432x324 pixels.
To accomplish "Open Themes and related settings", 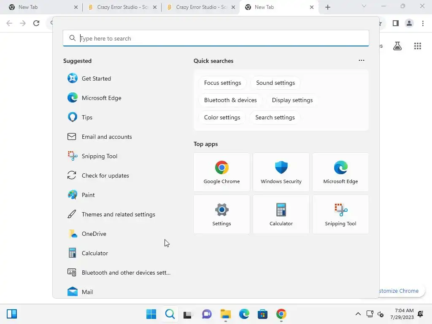I will point(119,214).
